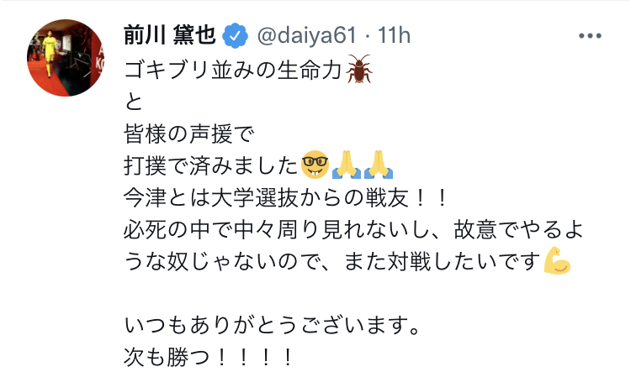The height and width of the screenshot is (372, 631).
Task: Click the line starting 必死の中で
Action: [x=353, y=230]
